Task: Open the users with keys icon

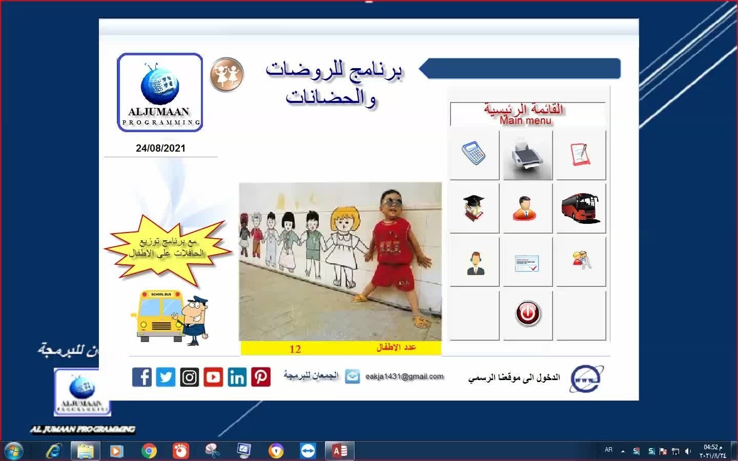Action: tap(581, 262)
